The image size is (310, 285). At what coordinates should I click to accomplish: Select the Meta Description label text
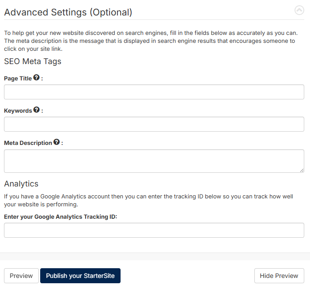[x=28, y=143]
